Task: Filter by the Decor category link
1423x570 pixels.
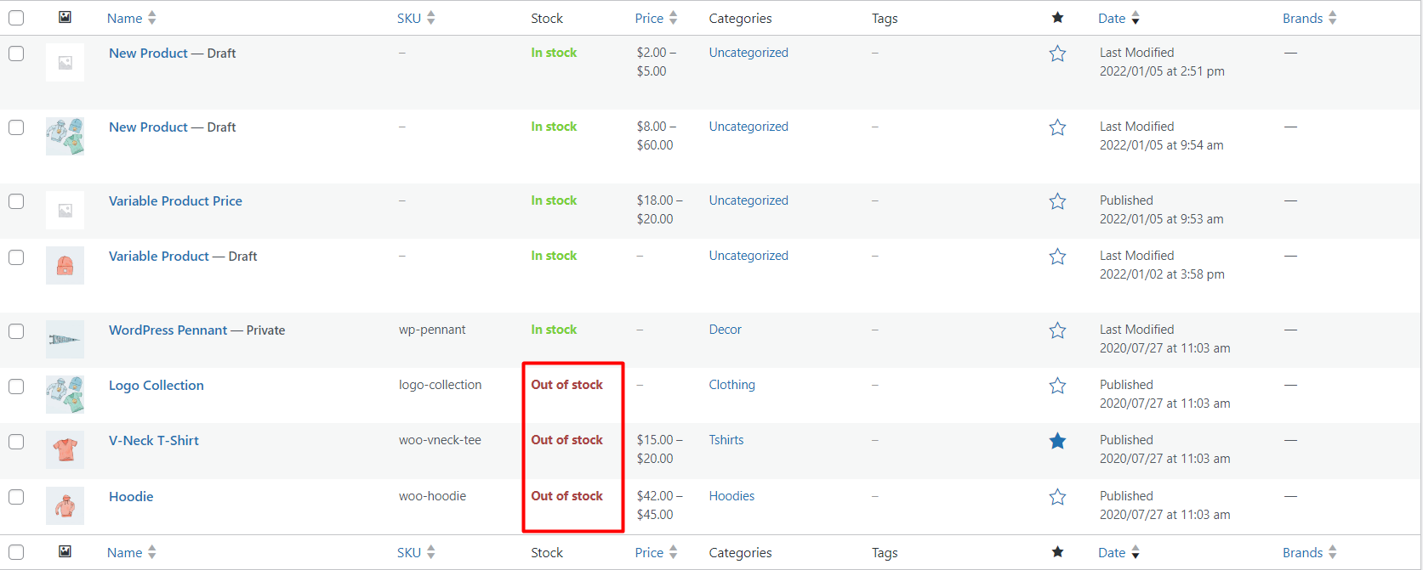Action: pos(725,330)
